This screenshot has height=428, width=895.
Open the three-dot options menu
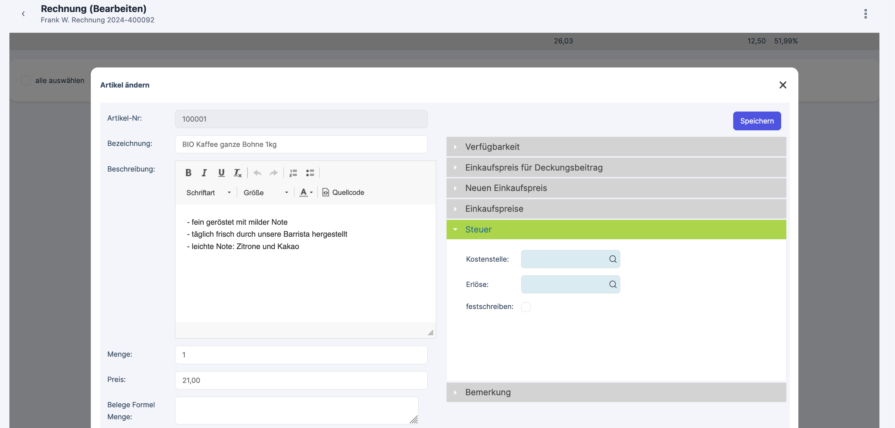pyautogui.click(x=865, y=14)
